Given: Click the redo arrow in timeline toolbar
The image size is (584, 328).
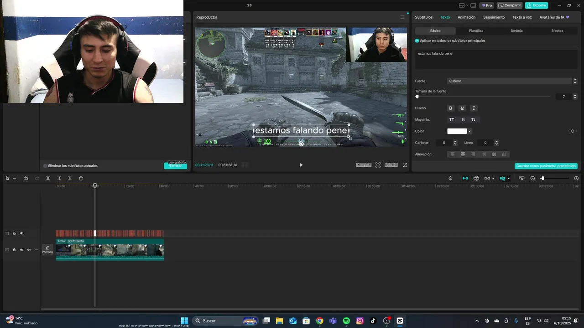Looking at the screenshot, I should click(37, 178).
